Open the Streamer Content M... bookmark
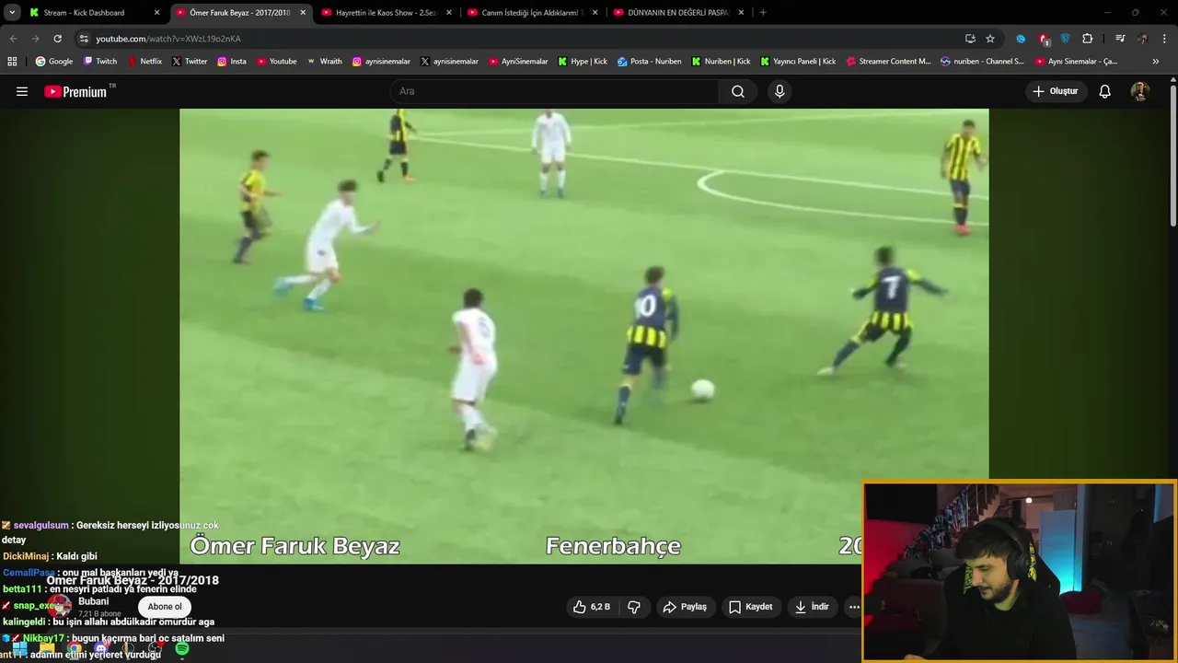1178x663 pixels. pos(888,62)
